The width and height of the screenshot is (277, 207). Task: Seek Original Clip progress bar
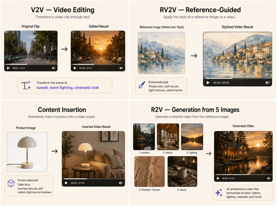pos(31,65)
